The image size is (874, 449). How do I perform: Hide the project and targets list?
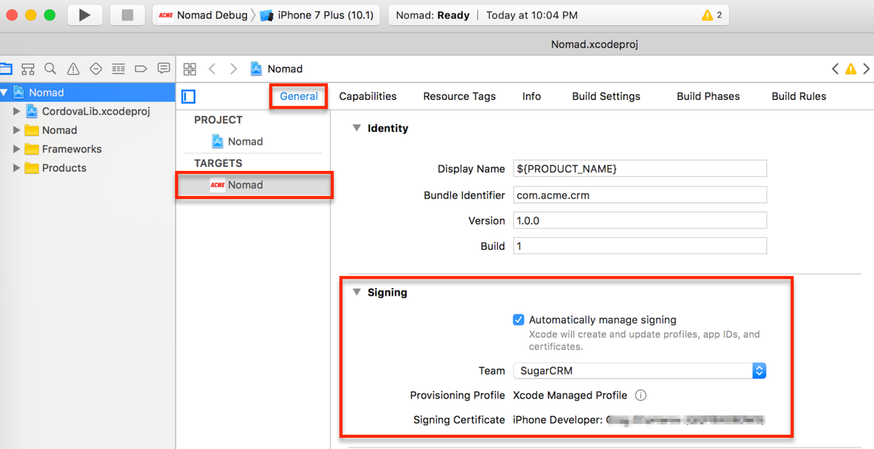[188, 96]
